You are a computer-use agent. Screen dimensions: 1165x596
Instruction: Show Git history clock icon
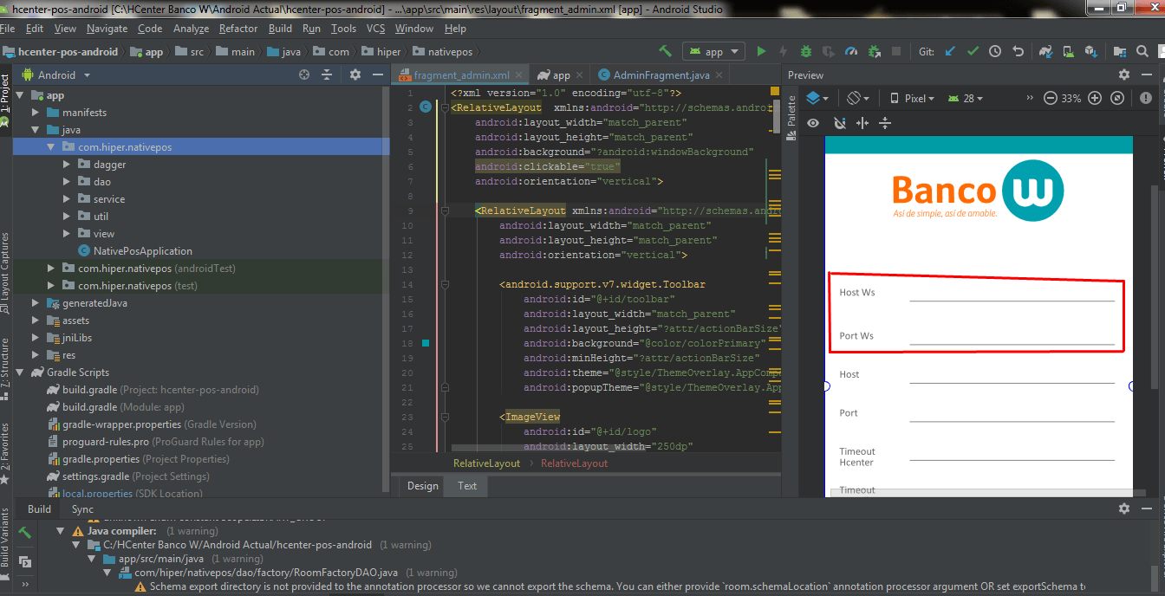(995, 52)
